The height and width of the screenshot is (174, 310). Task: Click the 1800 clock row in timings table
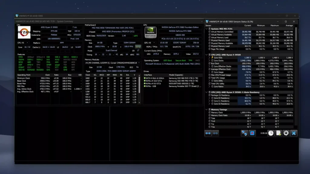point(111,78)
